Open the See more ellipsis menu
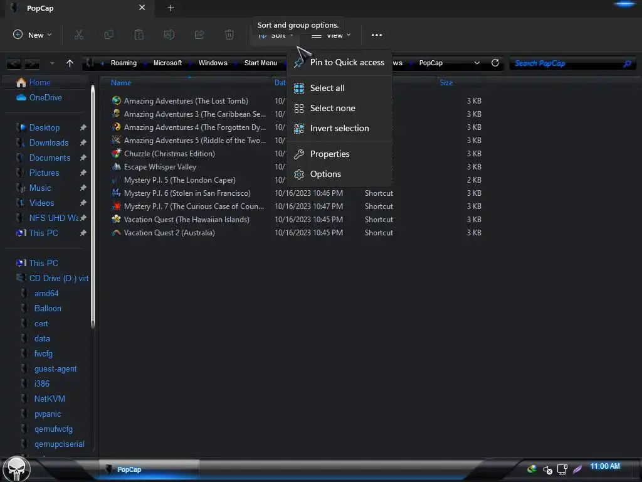 [377, 35]
